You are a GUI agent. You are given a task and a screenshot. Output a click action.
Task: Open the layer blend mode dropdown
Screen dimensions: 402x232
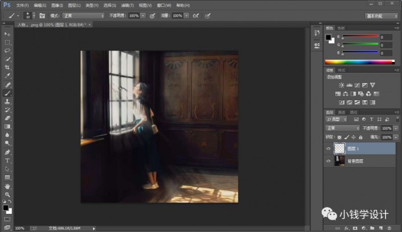(x=342, y=129)
